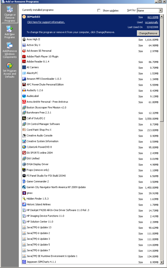
Task: Select AI Carriers entry
Action: (x=91, y=67)
